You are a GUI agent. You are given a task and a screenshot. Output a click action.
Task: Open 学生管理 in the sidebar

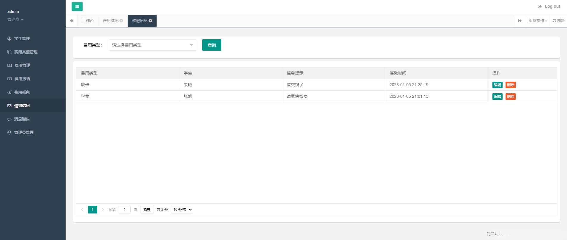click(x=33, y=38)
